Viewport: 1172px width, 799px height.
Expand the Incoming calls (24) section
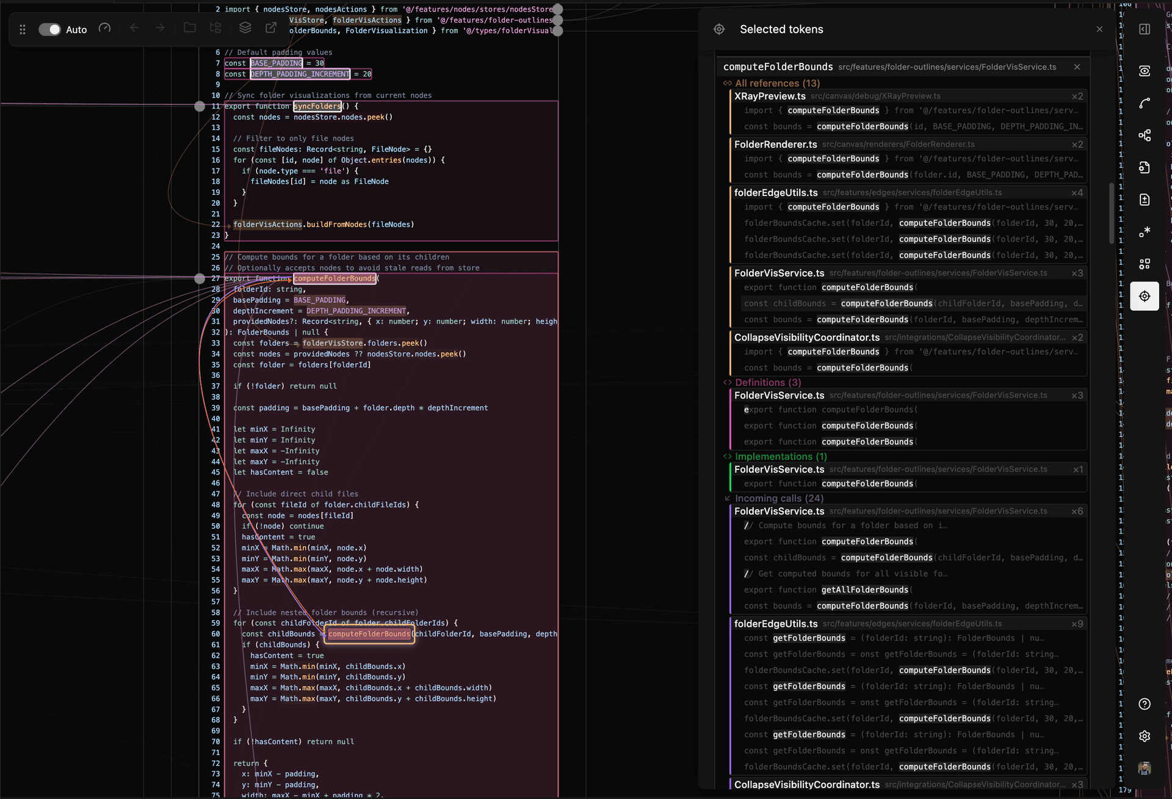pyautogui.click(x=778, y=499)
